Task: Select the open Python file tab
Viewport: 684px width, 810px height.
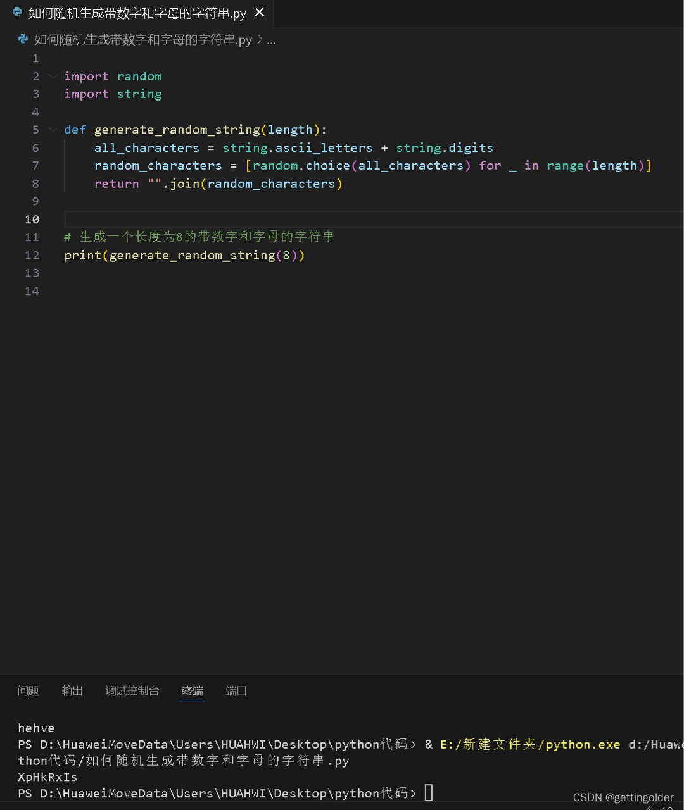Action: pos(138,13)
